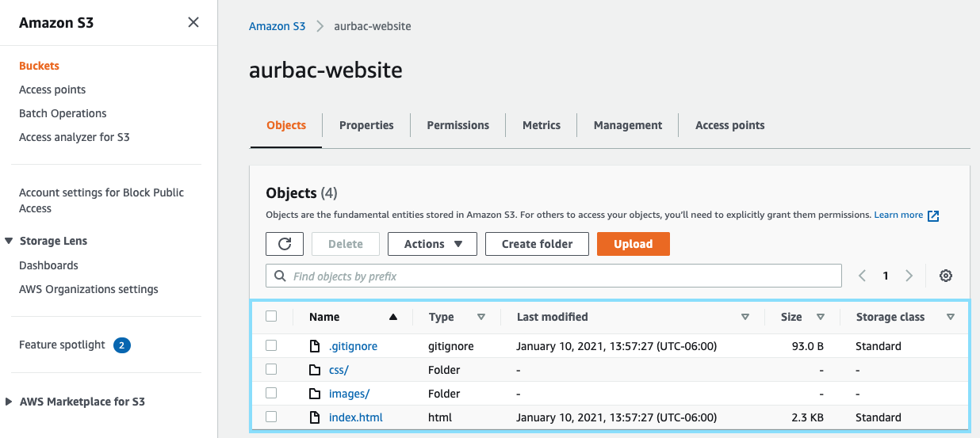980x438 pixels.
Task: Switch to the Objects tab
Action: 286,125
